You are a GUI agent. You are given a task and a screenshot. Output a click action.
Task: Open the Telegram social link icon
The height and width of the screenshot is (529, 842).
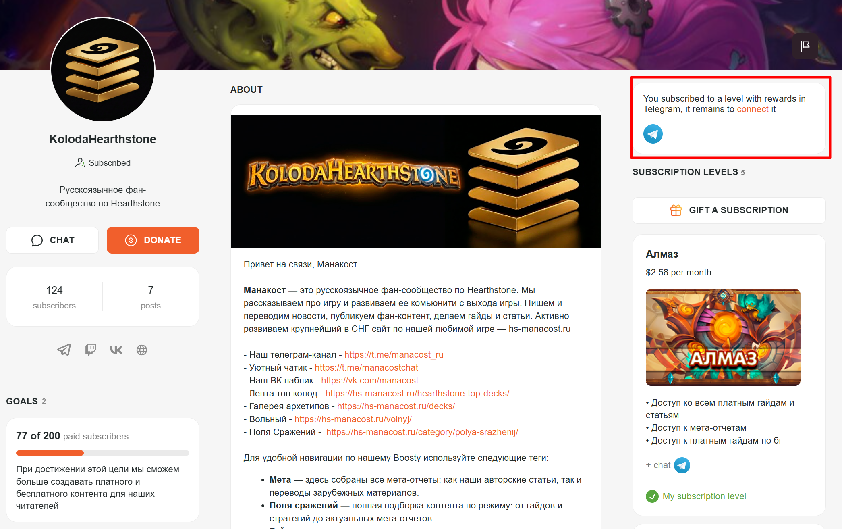[64, 350]
